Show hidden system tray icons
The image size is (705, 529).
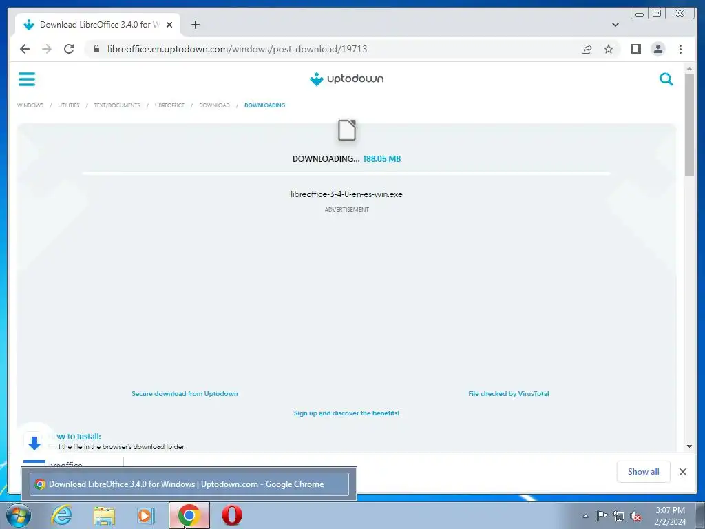[585, 516]
